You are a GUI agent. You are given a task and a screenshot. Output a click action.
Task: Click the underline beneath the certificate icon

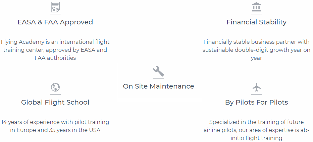(55, 14)
